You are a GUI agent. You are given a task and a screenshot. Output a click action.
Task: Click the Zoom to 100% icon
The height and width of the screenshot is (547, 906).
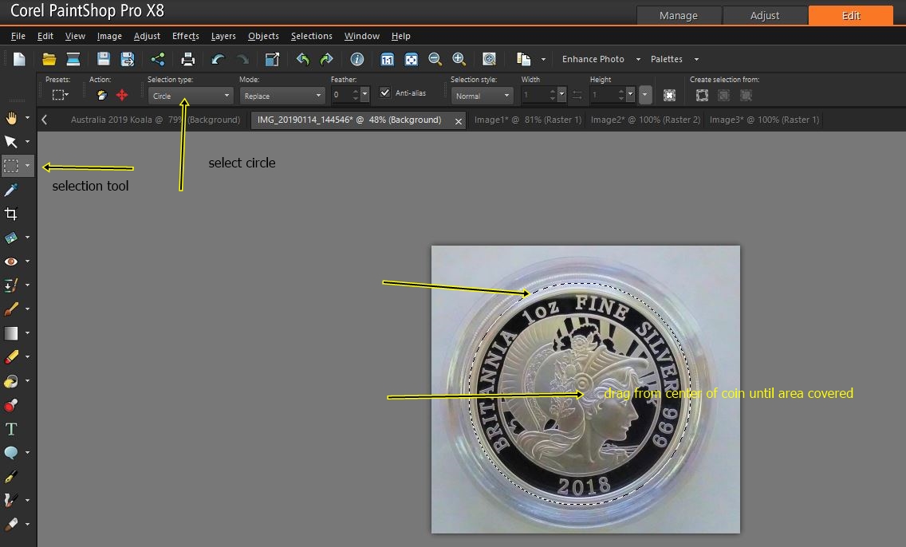[387, 59]
